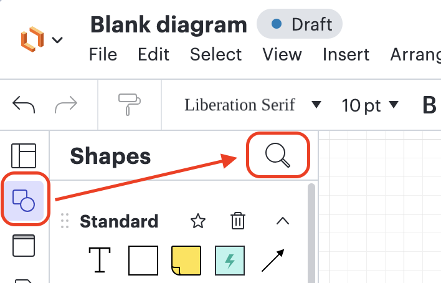Viewport: 441px width, 283px height.
Task: Click the Draft status button
Action: tap(300, 24)
